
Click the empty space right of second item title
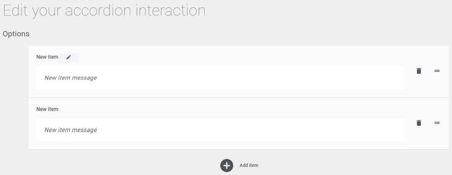tap(231, 109)
